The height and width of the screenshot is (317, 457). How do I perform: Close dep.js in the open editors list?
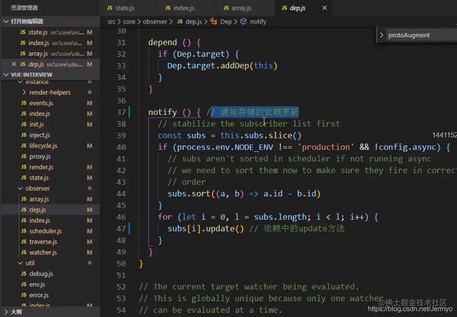coord(14,64)
